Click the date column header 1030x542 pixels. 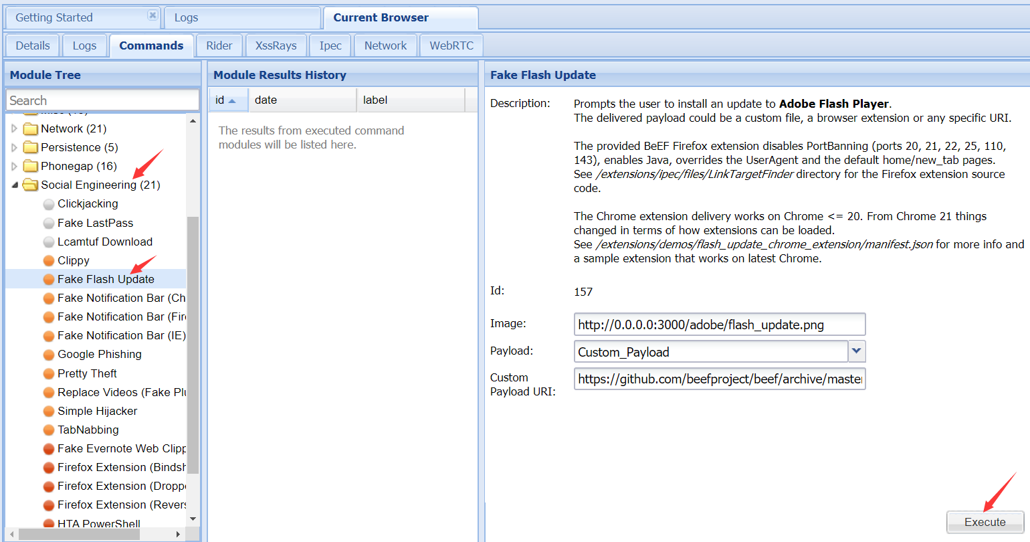302,100
